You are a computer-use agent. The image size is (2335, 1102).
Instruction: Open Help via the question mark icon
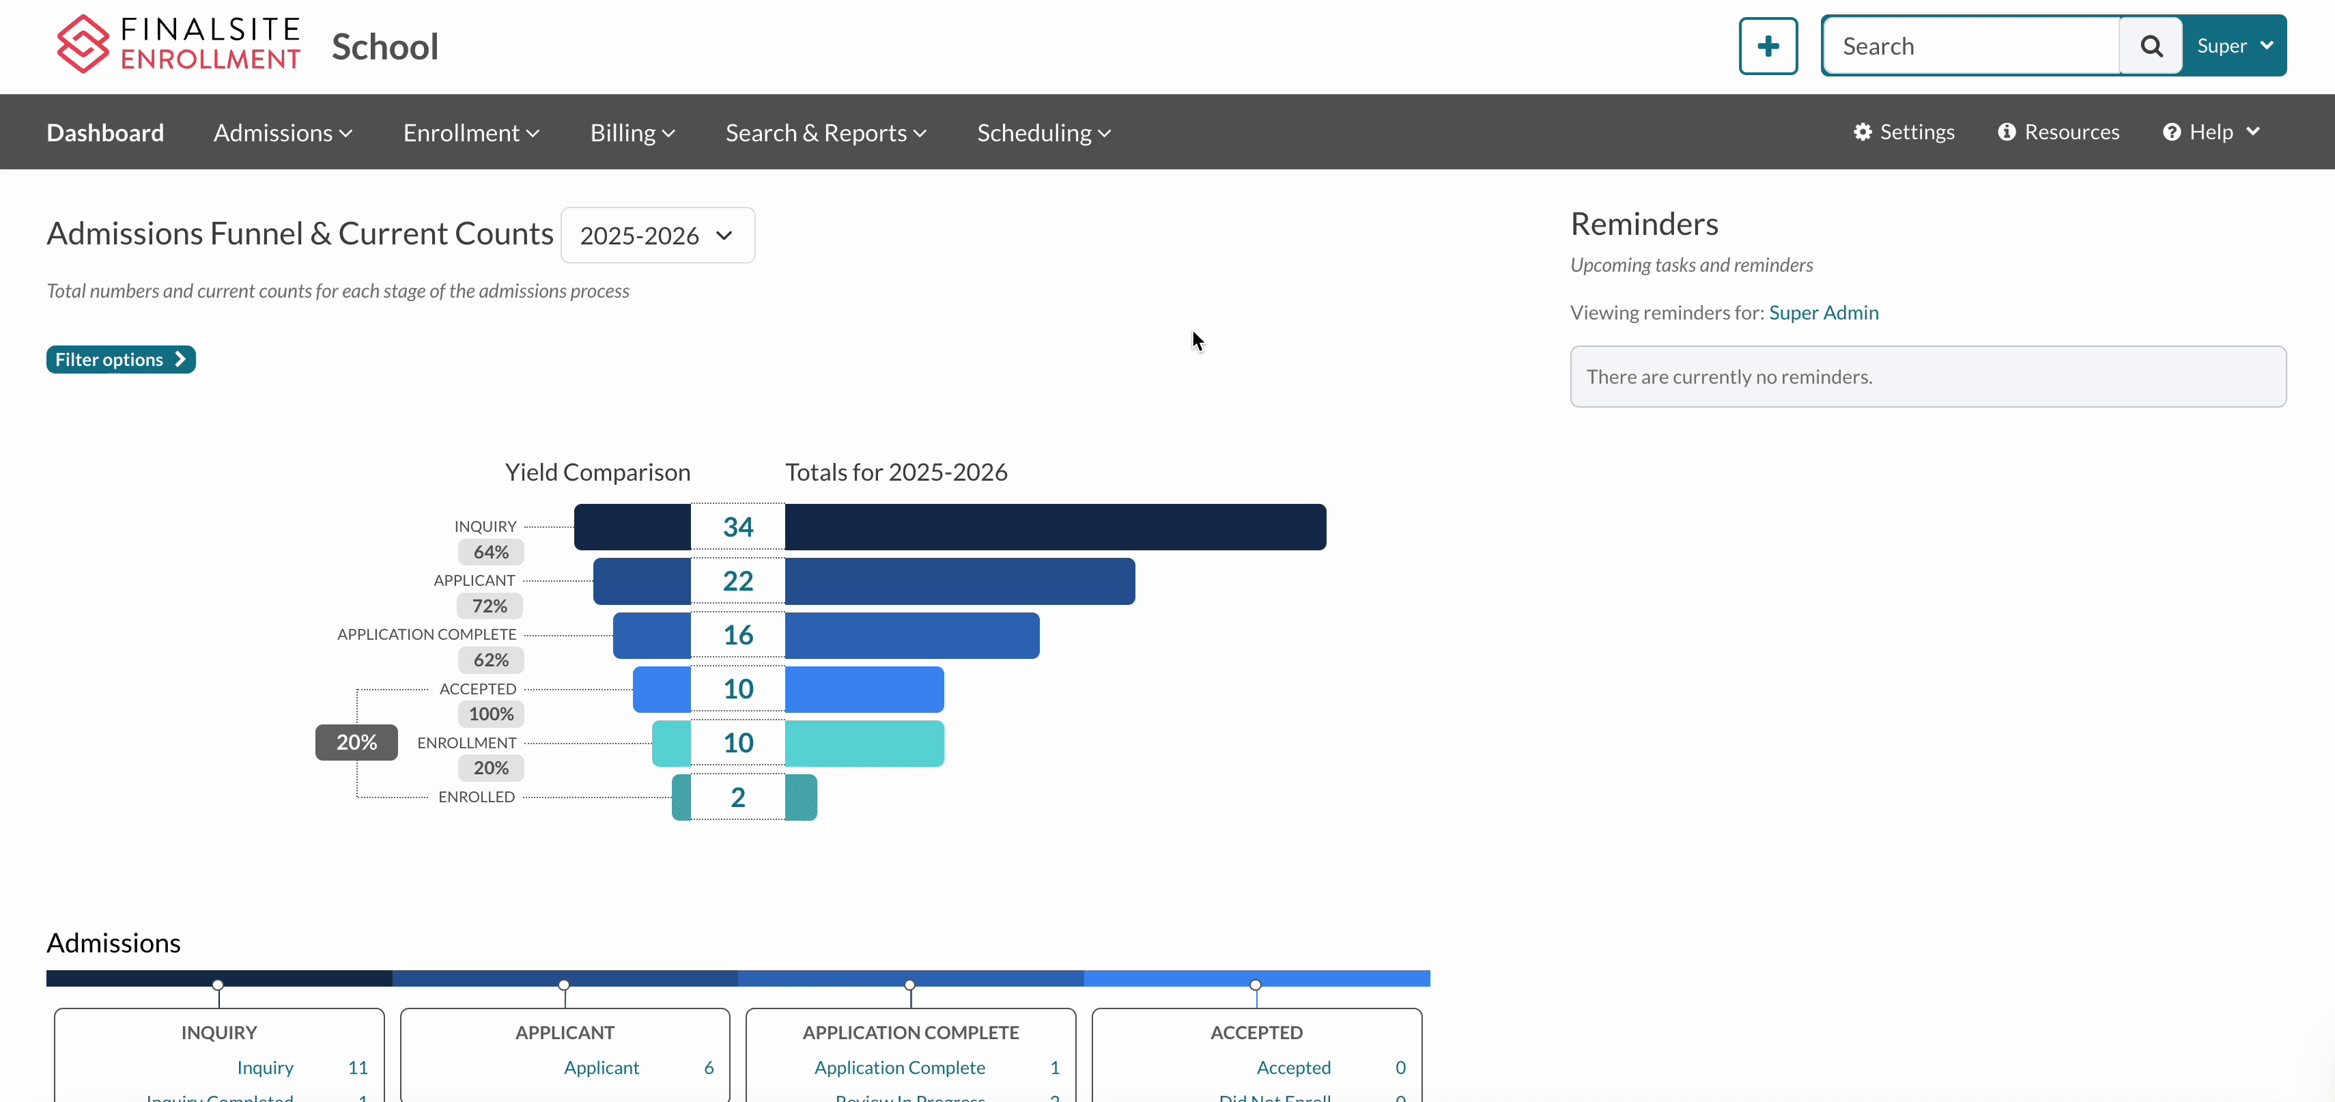(x=2171, y=132)
